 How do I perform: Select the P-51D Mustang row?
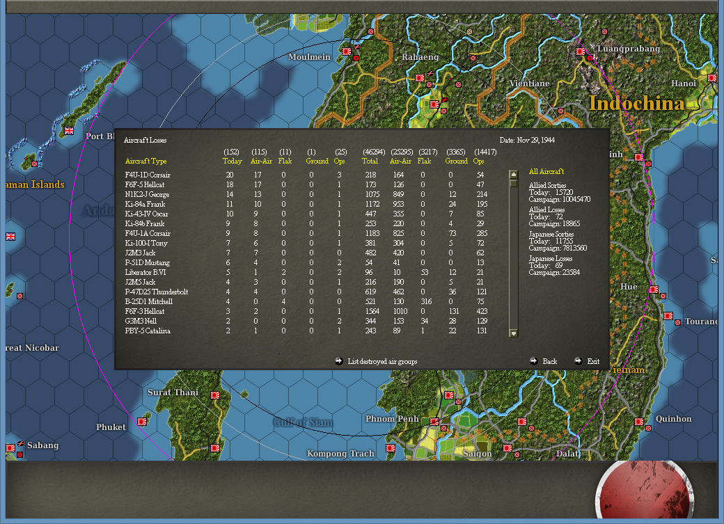pos(305,262)
